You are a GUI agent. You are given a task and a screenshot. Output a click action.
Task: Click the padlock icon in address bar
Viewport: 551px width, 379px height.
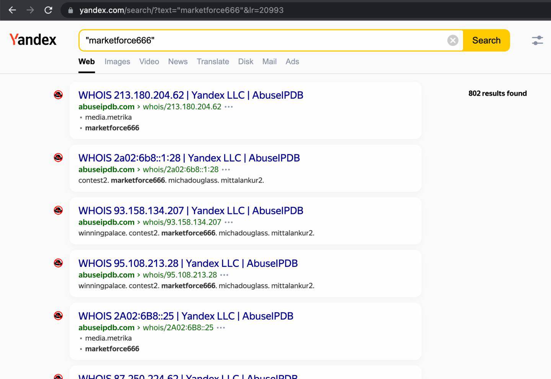click(x=70, y=10)
